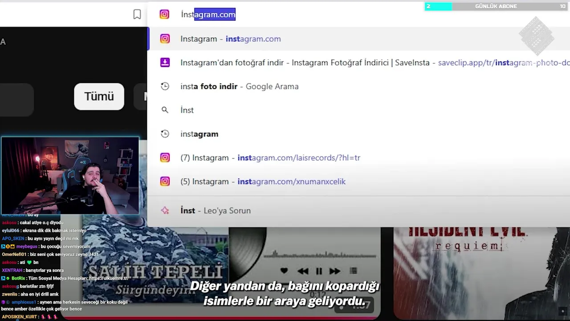Click the Instagram icon for the xnumanxcelik suggestion

click(x=165, y=181)
